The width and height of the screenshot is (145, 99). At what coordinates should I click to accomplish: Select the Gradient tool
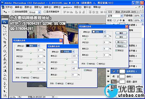pos(5,71)
